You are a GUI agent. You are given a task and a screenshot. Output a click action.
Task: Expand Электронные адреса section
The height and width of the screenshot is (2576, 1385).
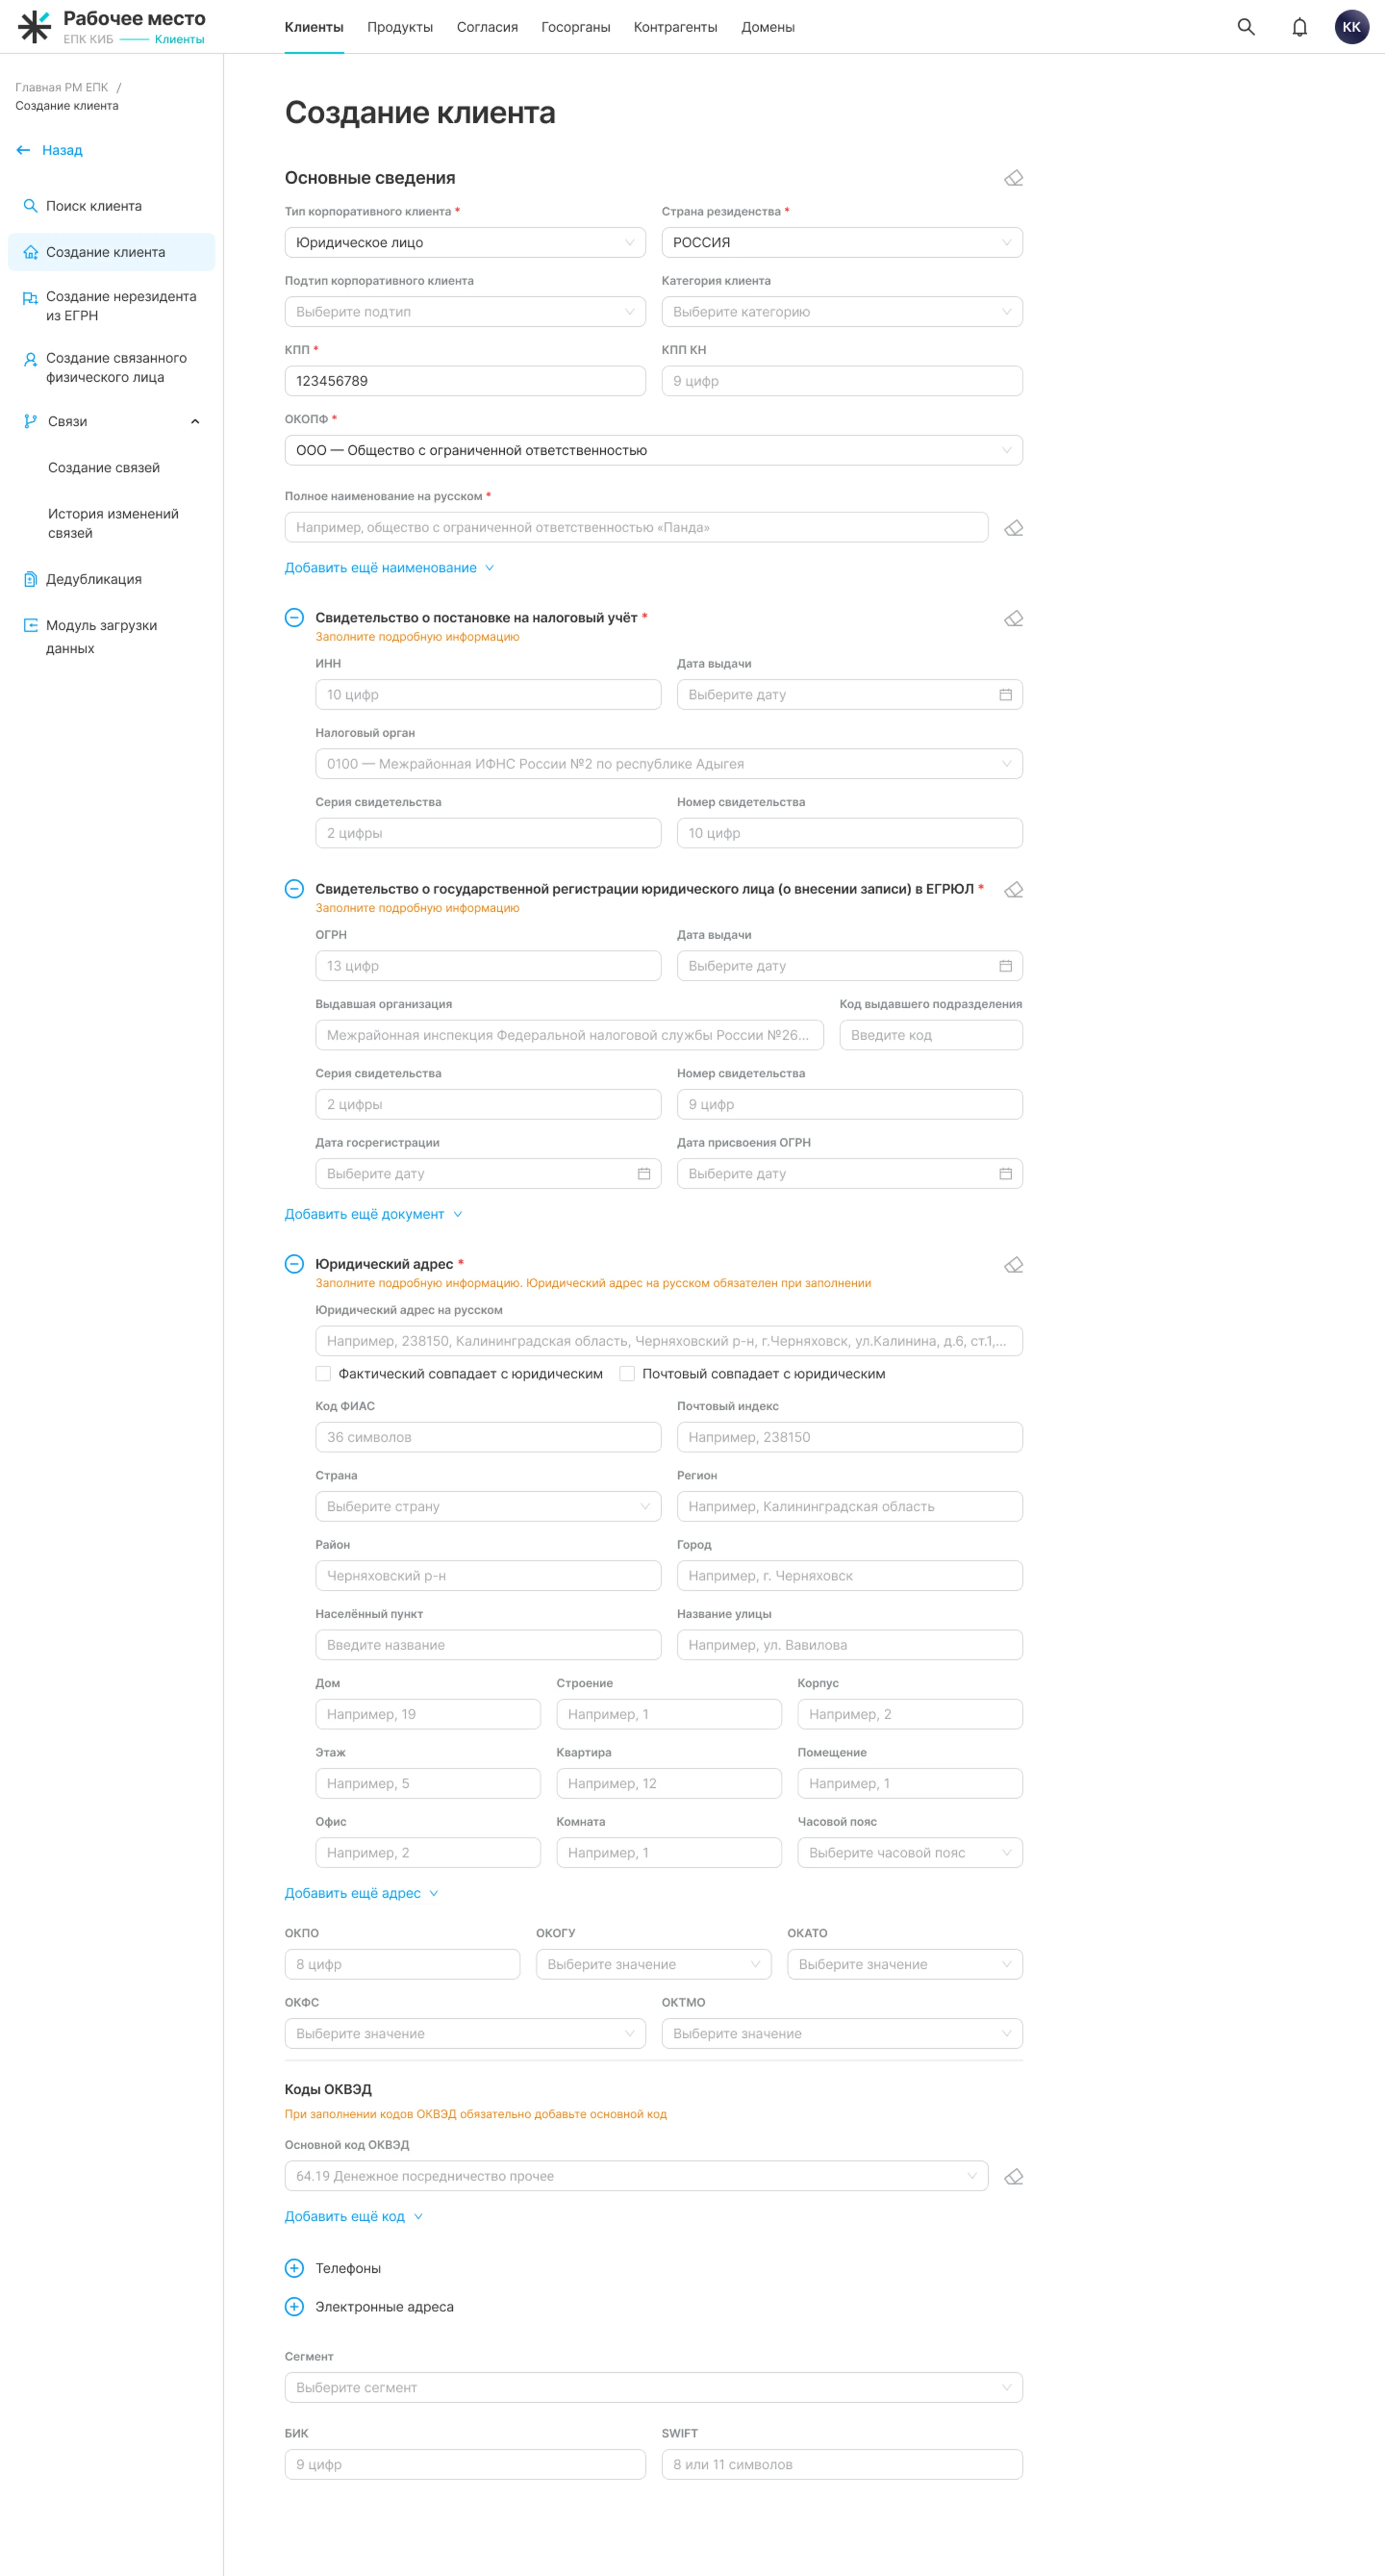[294, 2307]
